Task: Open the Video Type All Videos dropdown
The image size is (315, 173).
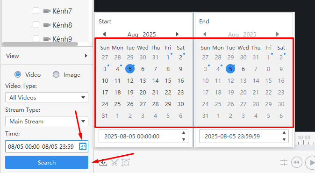Action: (x=47, y=97)
